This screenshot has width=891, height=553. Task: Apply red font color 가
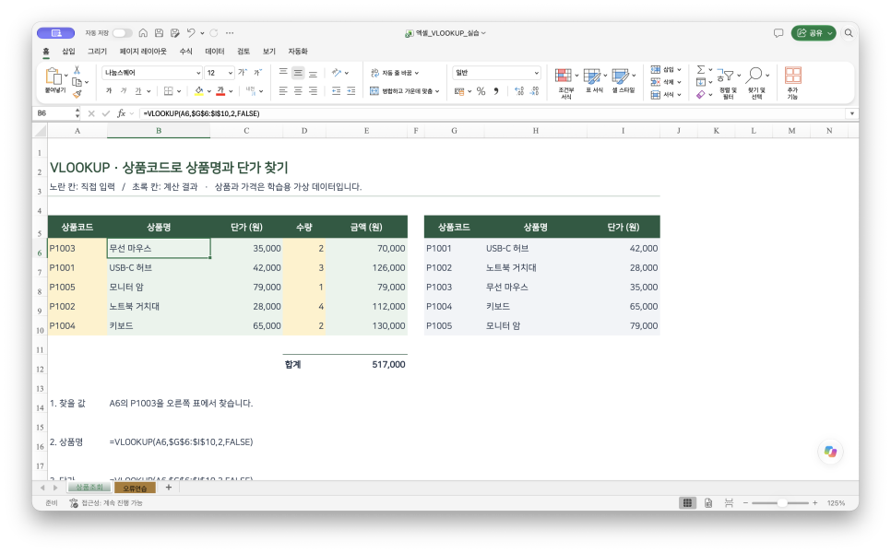click(x=220, y=91)
